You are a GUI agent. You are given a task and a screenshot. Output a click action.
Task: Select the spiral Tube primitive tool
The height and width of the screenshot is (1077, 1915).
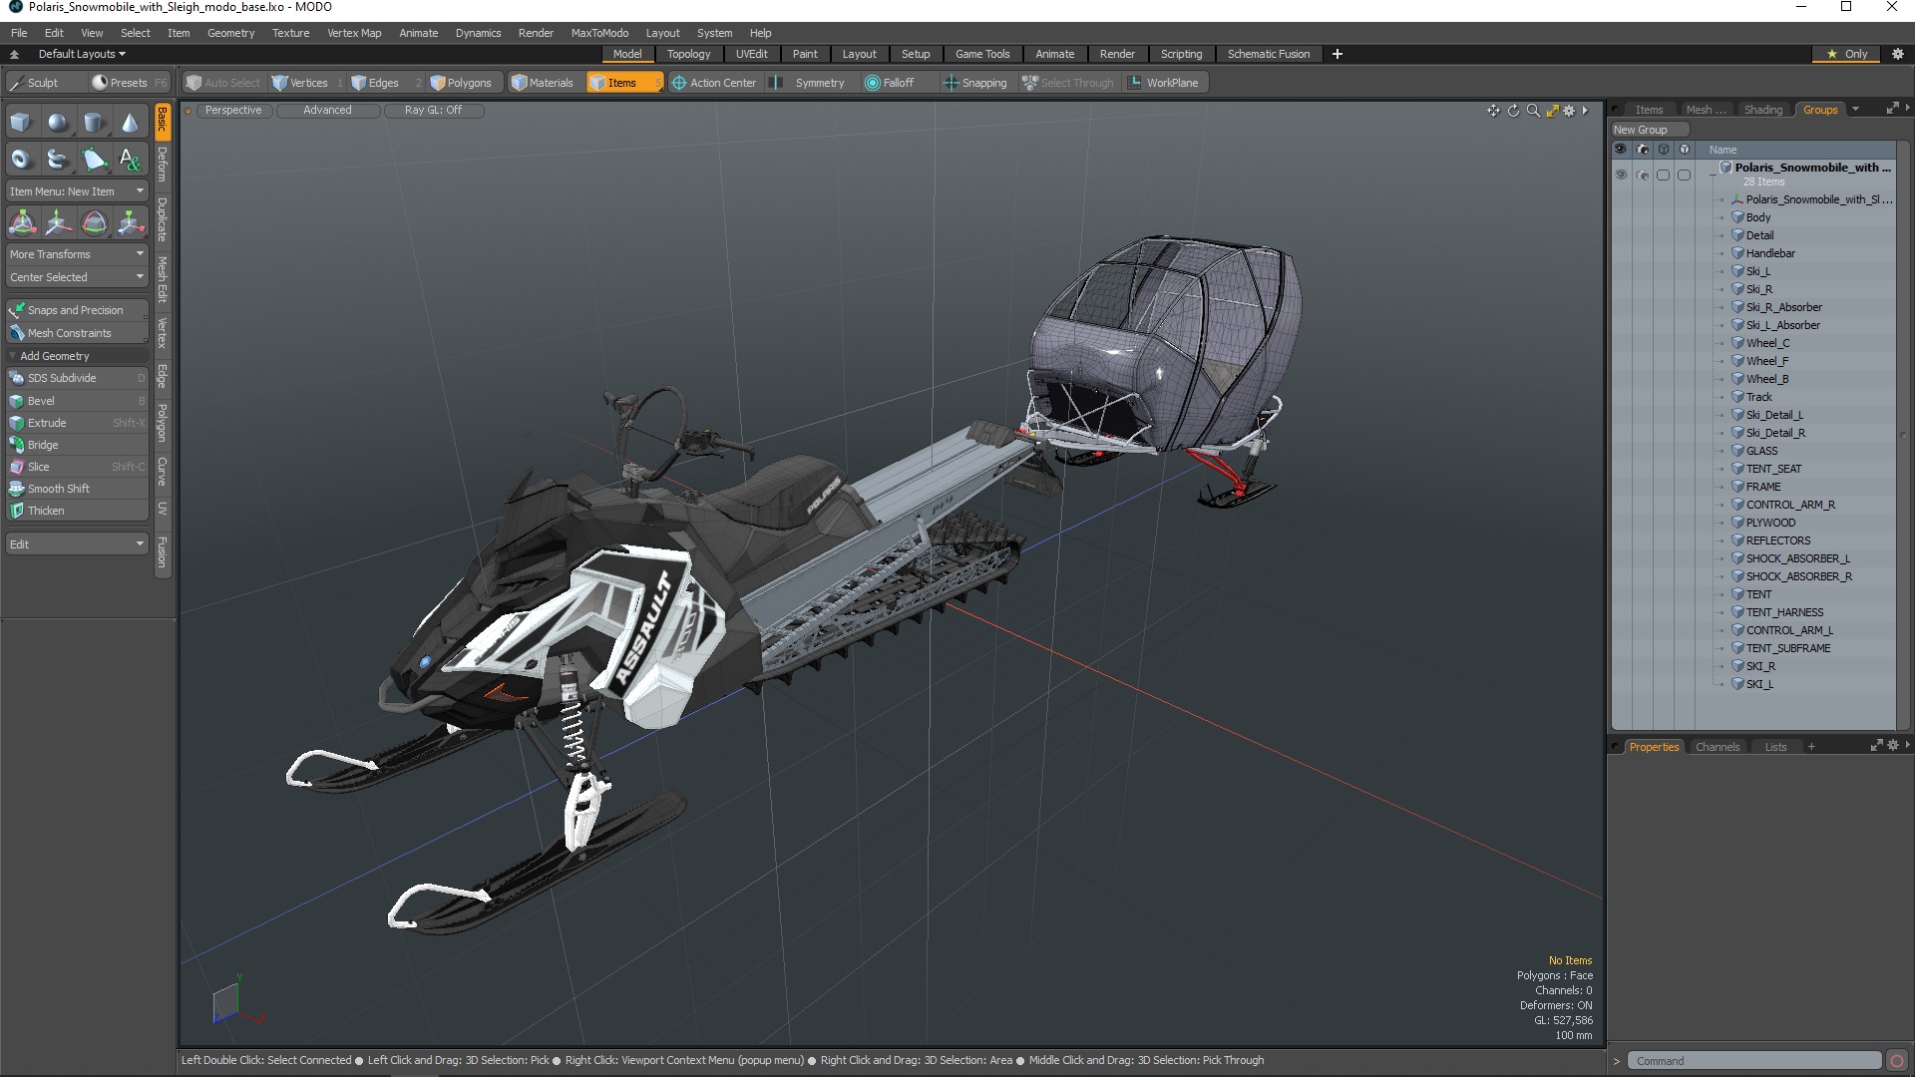pos(58,160)
